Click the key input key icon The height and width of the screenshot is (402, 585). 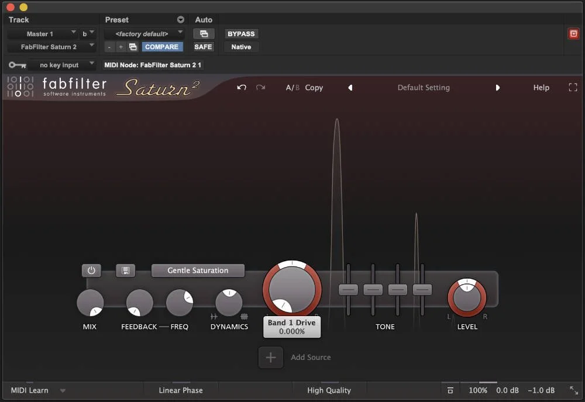(17, 65)
